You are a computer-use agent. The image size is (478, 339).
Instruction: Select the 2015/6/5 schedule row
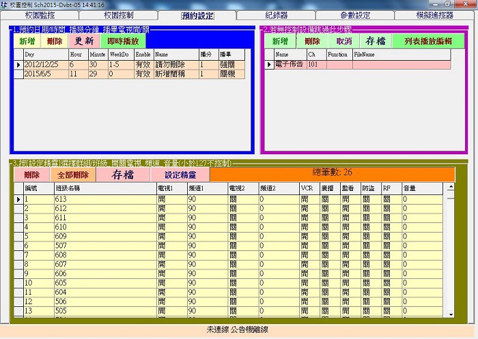click(x=45, y=74)
